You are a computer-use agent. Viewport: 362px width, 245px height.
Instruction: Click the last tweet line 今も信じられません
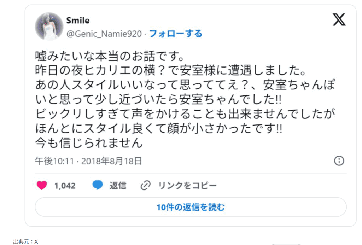click(x=89, y=143)
